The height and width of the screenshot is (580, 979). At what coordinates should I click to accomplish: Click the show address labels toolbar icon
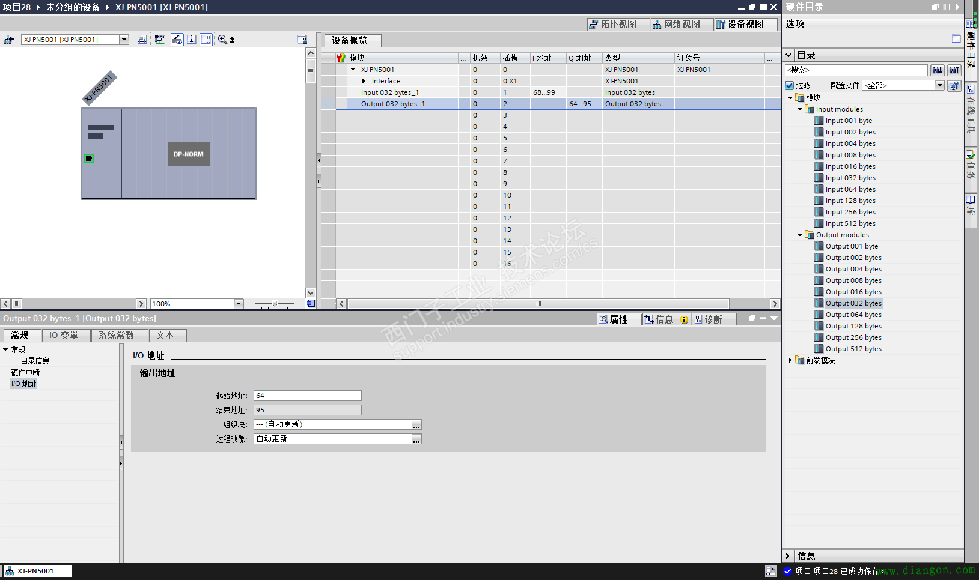(x=142, y=40)
